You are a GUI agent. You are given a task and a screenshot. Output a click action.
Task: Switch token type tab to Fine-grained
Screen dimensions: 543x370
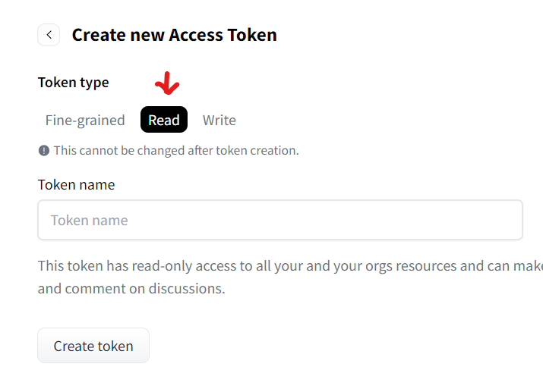point(85,120)
